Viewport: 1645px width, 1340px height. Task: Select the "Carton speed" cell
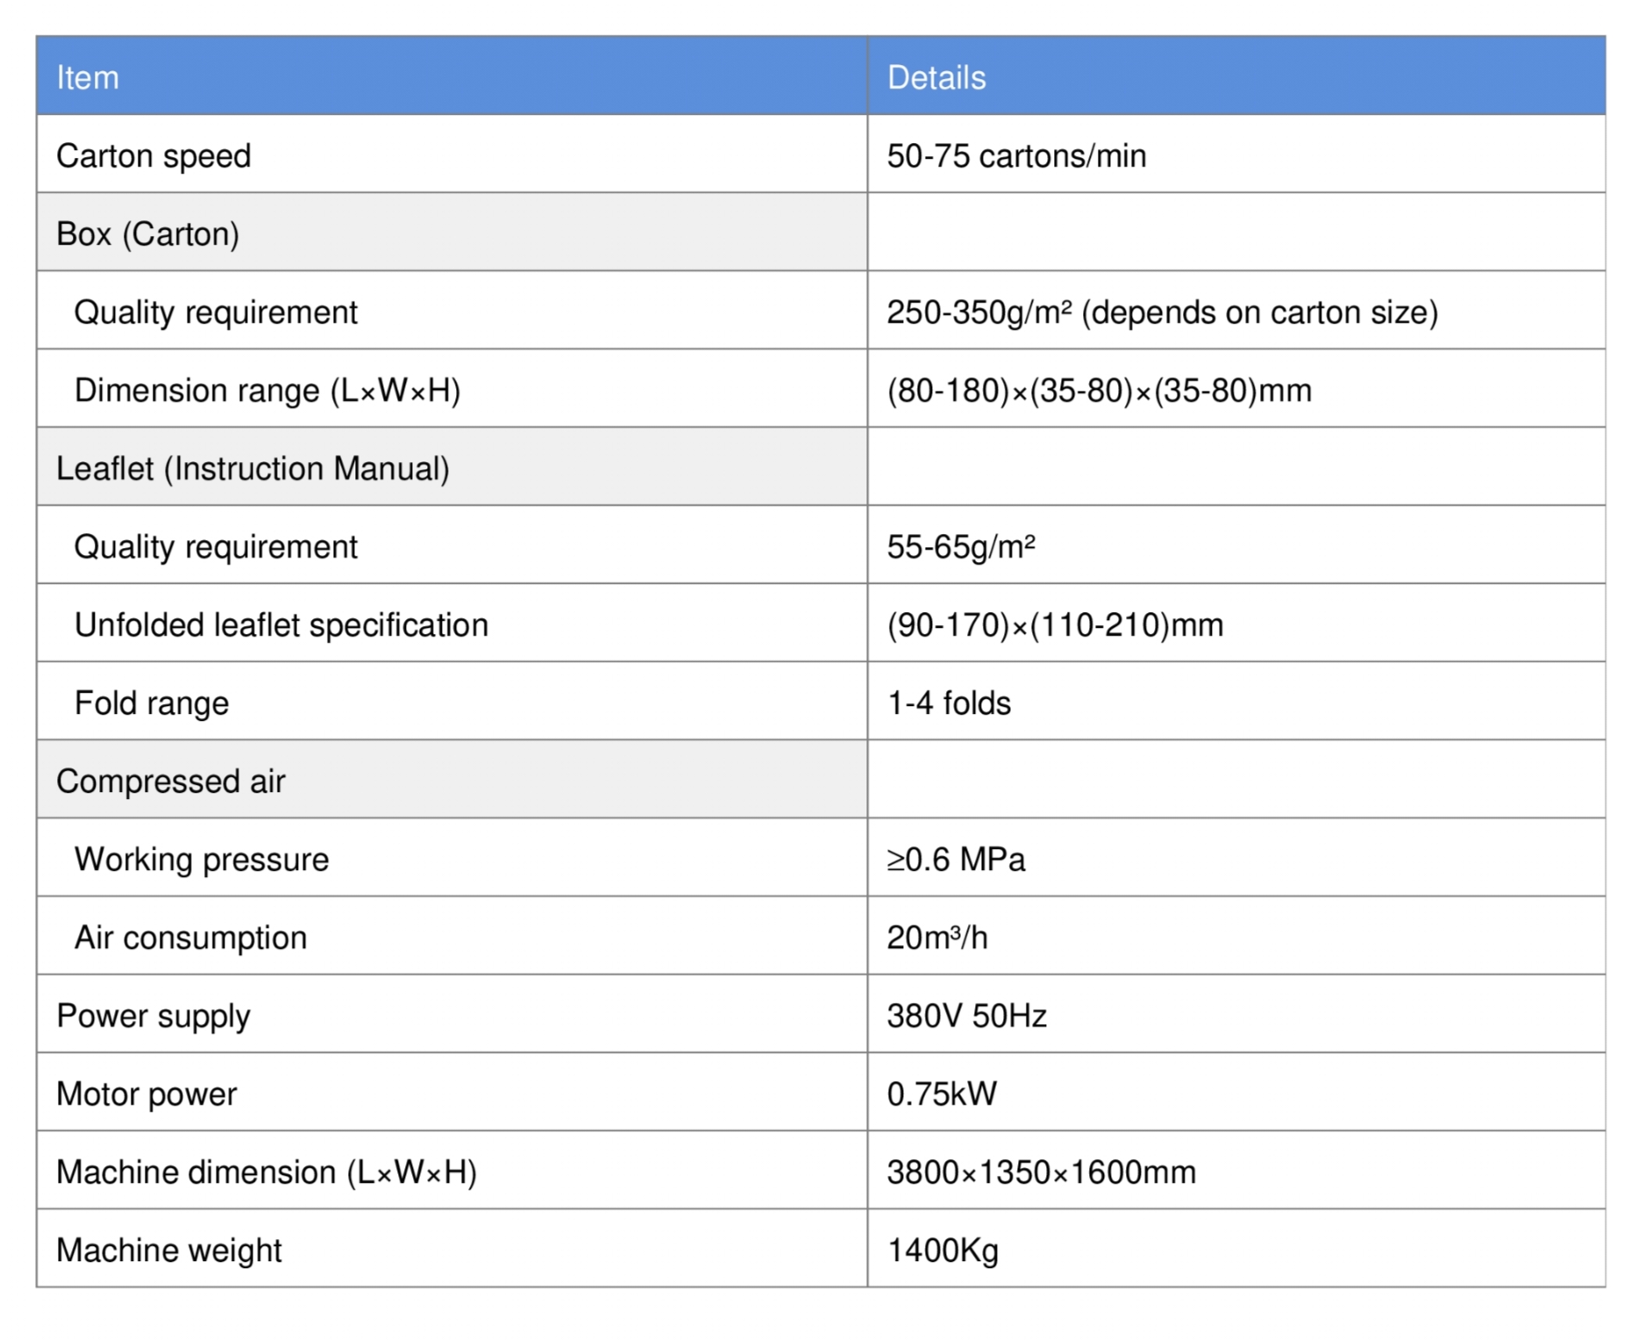point(153,155)
